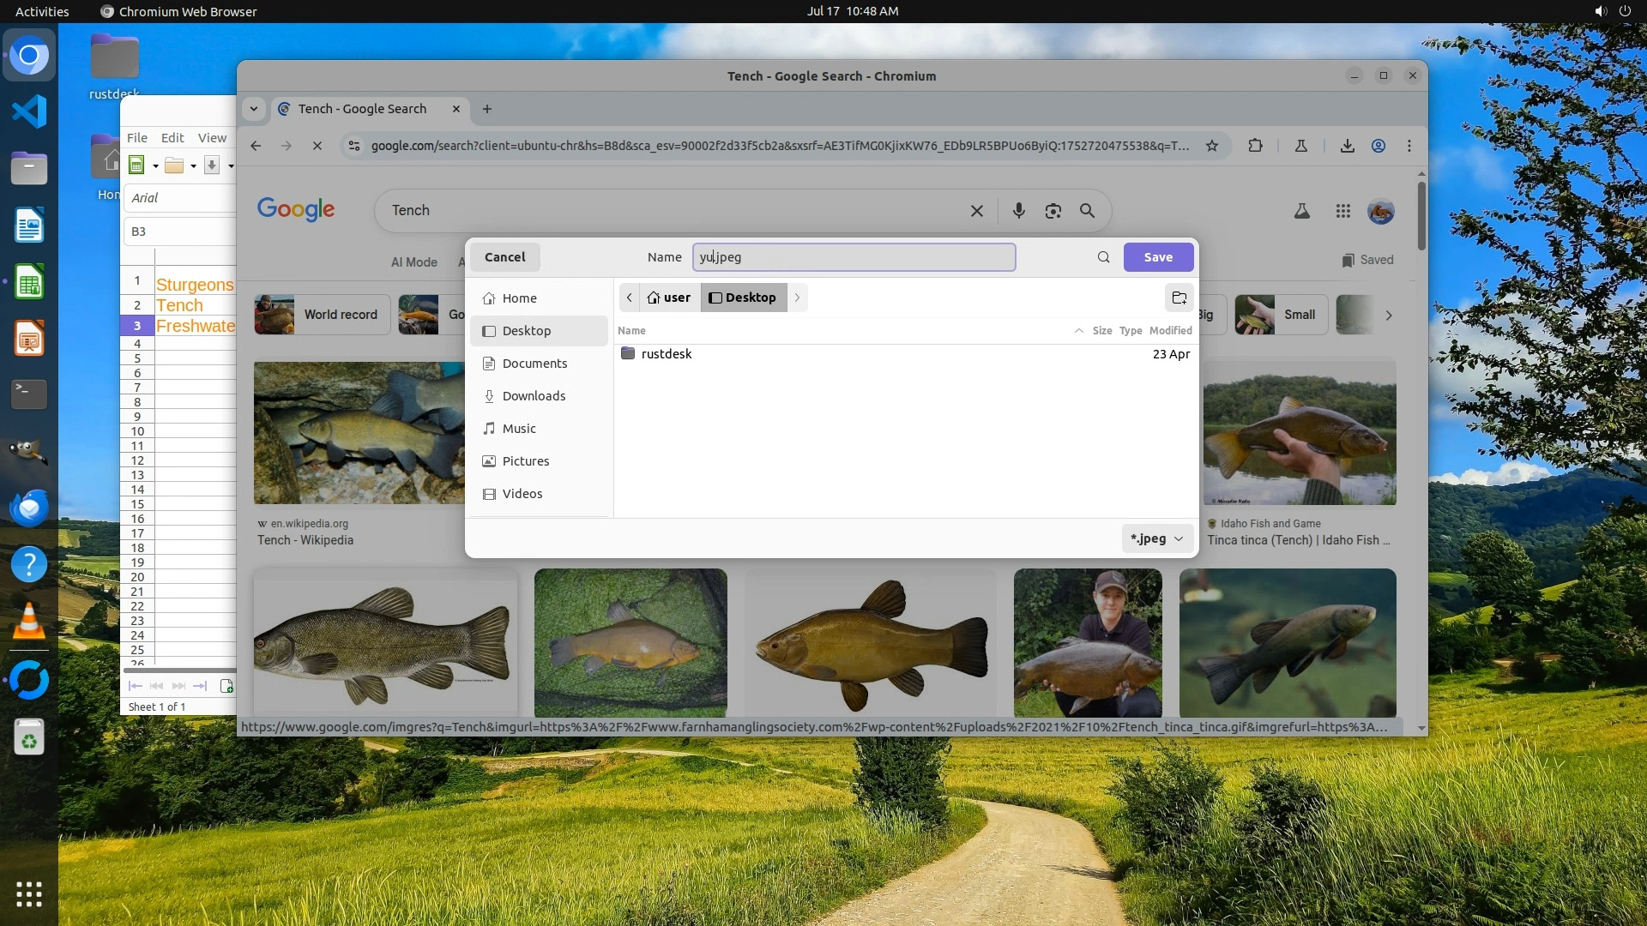Bookmark this page with star icon

1211,146
